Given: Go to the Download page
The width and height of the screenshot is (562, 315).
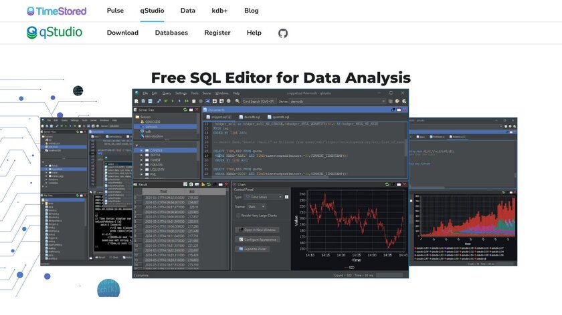Looking at the screenshot, I should pyautogui.click(x=122, y=33).
